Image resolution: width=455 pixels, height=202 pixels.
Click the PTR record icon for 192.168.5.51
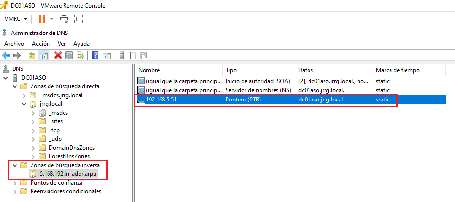click(141, 100)
